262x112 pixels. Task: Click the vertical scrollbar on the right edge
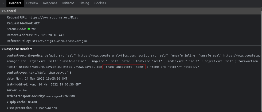(261, 59)
